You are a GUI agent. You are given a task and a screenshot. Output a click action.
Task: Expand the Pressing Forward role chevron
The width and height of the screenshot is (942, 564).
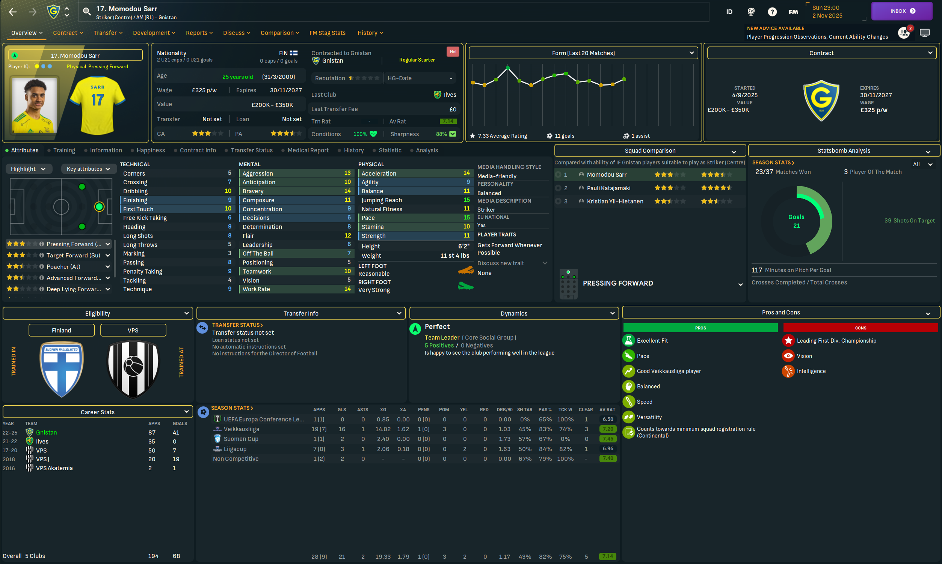point(108,244)
